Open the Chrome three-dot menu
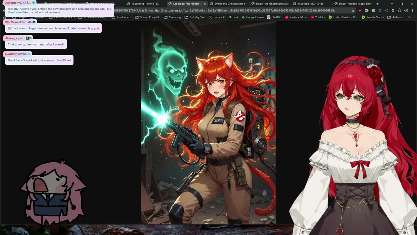 click(412, 10)
